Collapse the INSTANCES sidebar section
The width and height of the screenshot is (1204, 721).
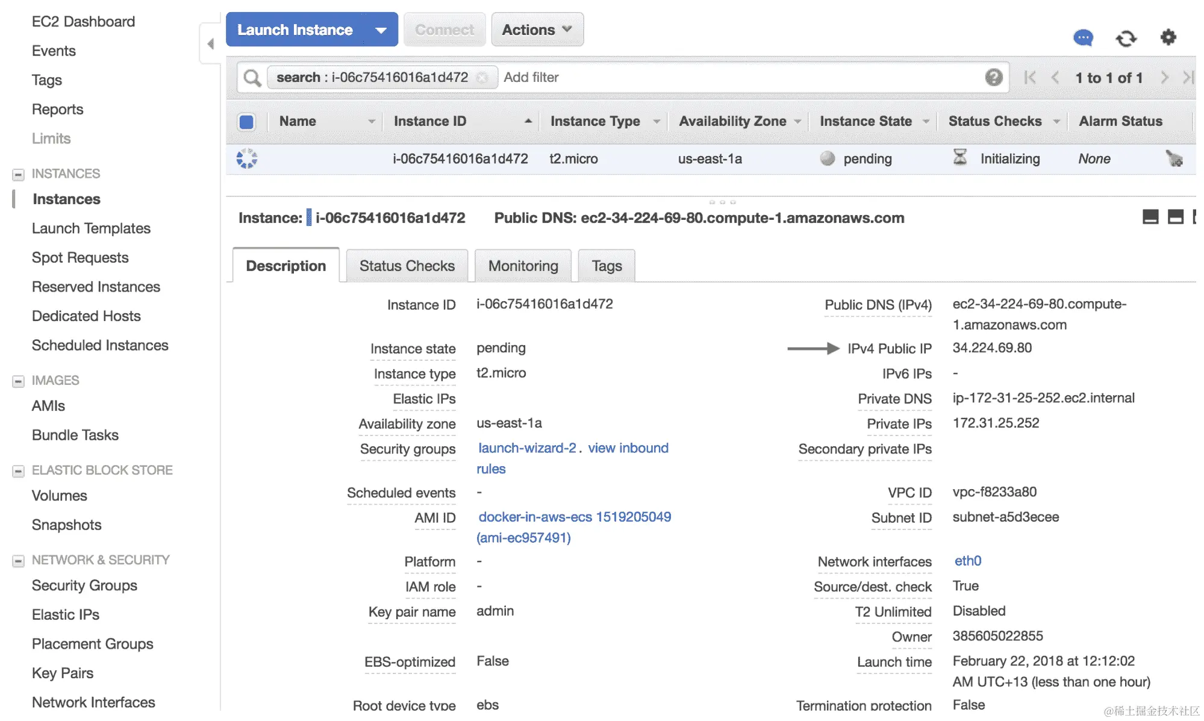[x=18, y=175]
